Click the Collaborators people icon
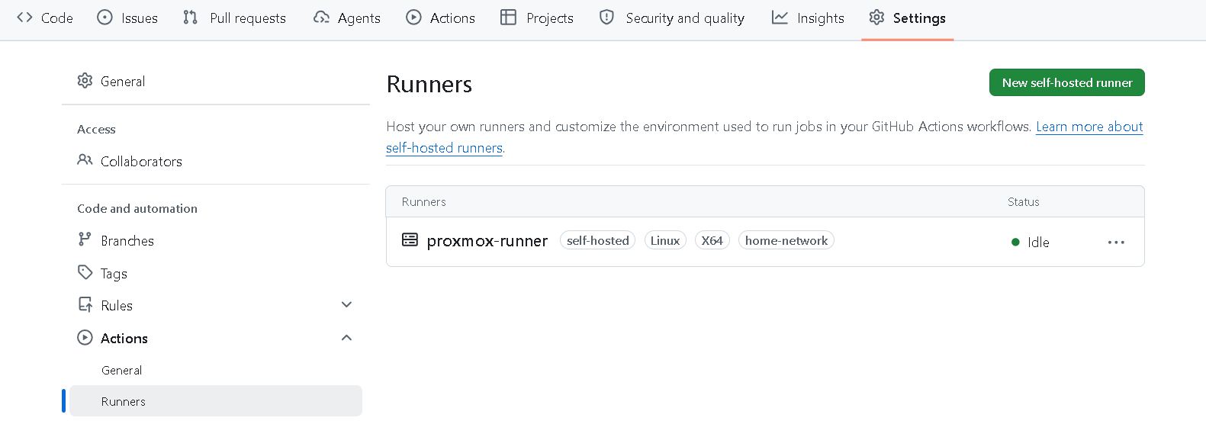The height and width of the screenshot is (421, 1206). [85, 160]
